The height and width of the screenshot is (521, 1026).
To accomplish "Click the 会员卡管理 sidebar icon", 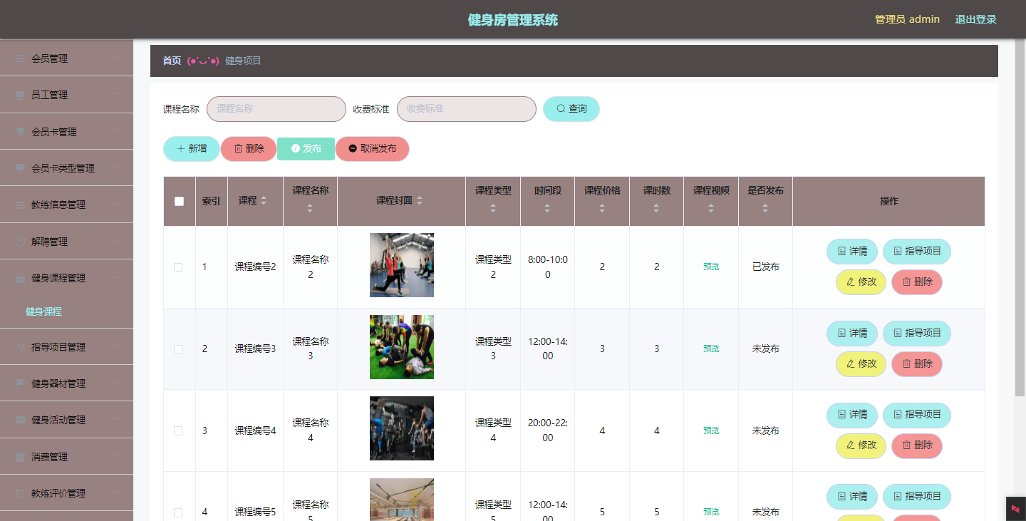I will click(x=20, y=132).
